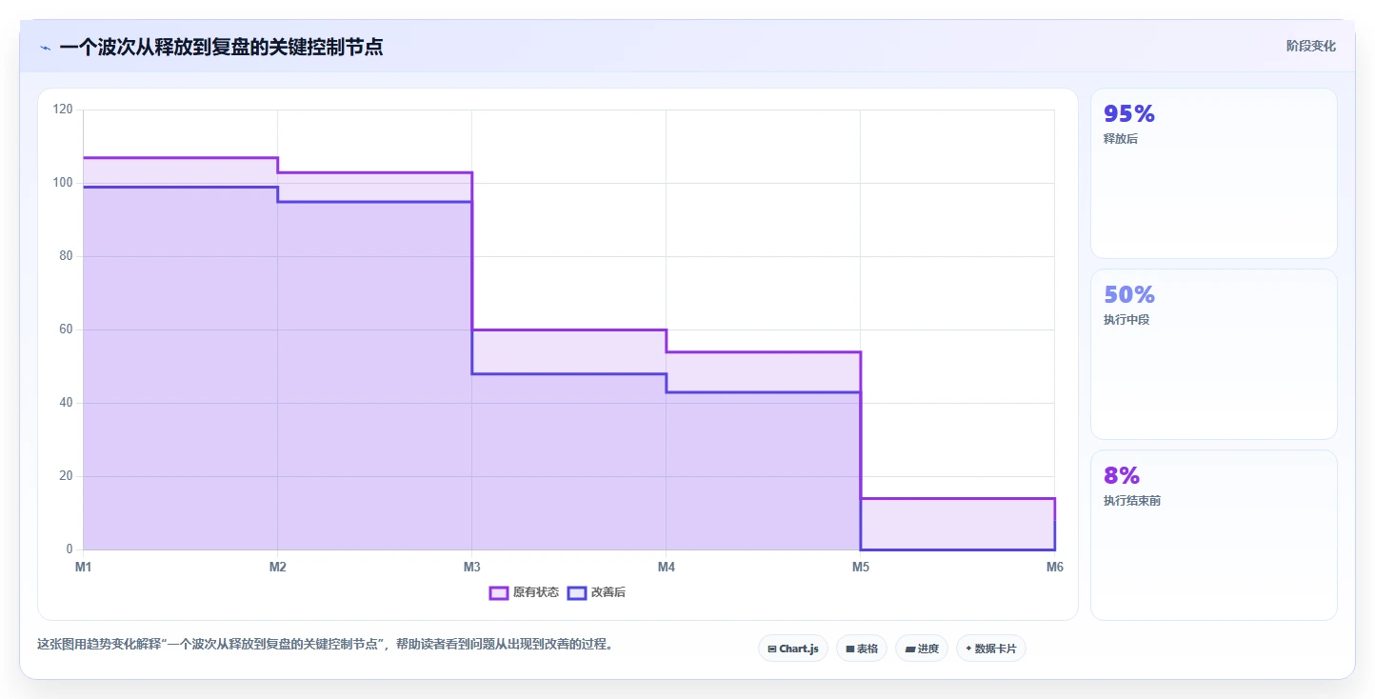Click the description text below the chart
Screen dimensions: 1375x699
pyautogui.click(x=325, y=644)
